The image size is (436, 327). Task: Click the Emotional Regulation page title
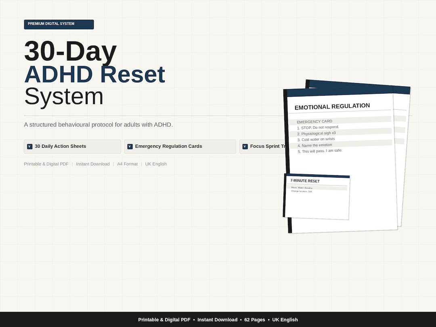point(332,107)
